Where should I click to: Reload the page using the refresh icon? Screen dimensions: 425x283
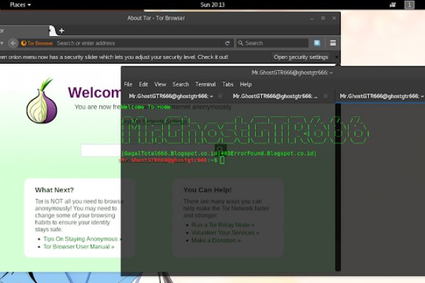[x=227, y=43]
